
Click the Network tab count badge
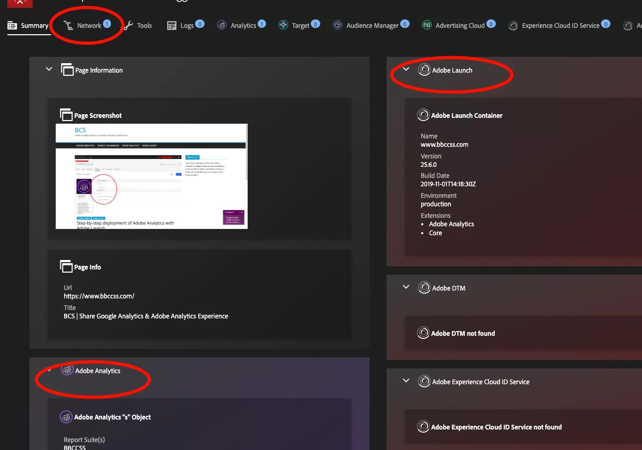107,24
